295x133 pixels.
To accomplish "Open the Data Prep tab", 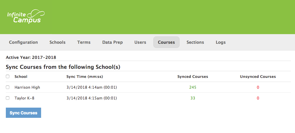I will pyautogui.click(x=112, y=42).
